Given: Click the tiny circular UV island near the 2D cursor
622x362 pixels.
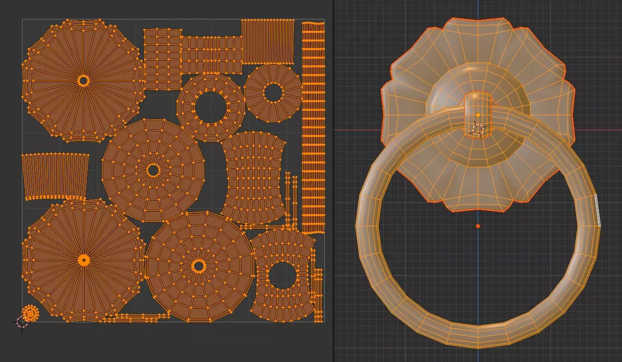Looking at the screenshot, I should coord(30,313).
